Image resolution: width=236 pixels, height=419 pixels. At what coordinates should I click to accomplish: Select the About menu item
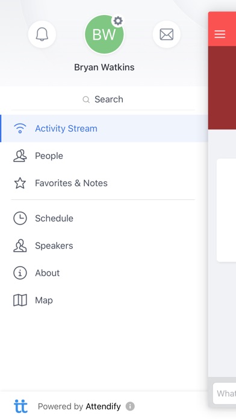coord(104,273)
